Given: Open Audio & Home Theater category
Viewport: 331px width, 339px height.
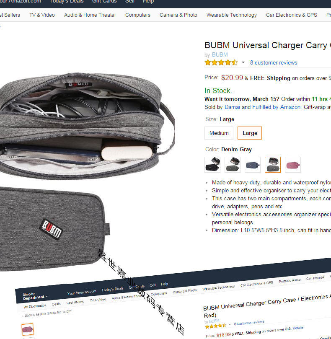Looking at the screenshot, I should [90, 15].
